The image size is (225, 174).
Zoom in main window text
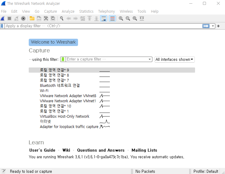click(121, 18)
